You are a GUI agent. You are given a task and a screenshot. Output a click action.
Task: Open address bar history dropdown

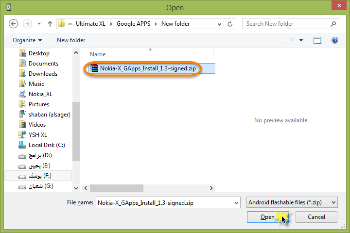click(219, 24)
